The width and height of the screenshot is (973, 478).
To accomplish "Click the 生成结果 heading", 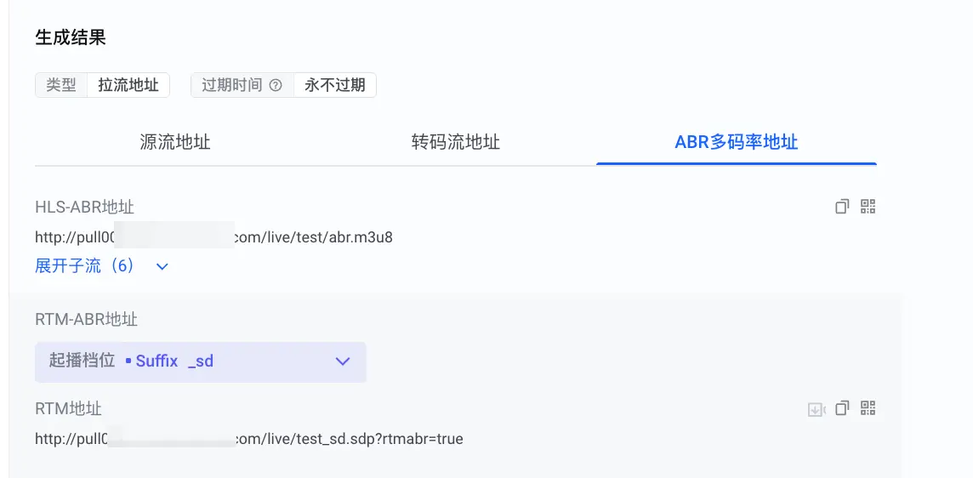I will (x=70, y=37).
